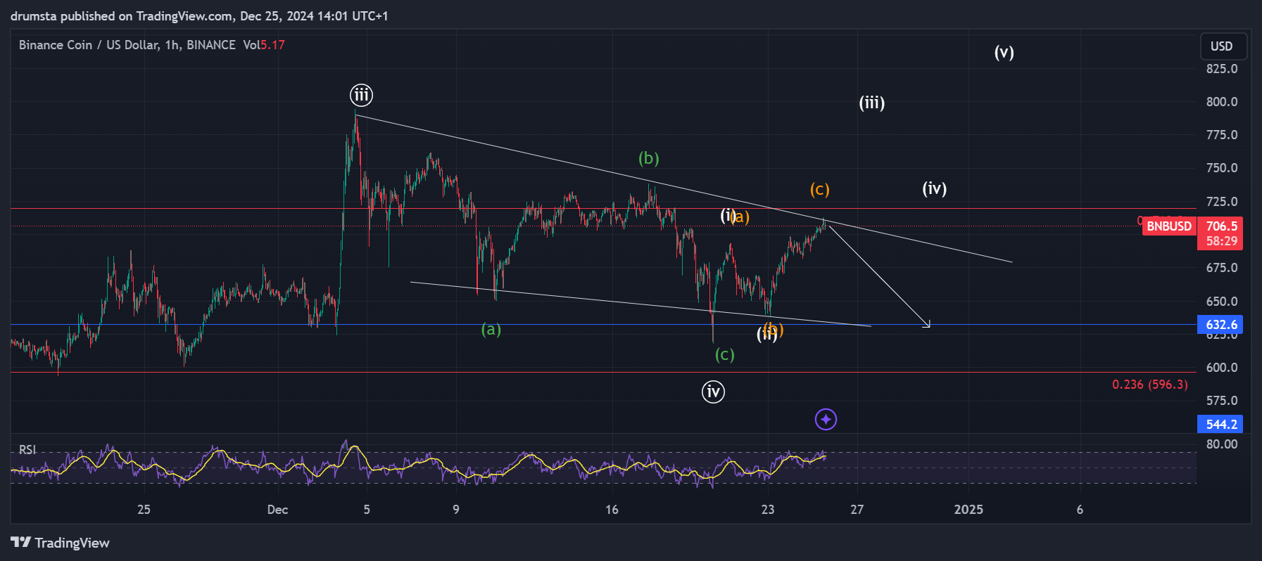Select the white (iii) projected wave label
Screen dimensions: 1262x561
point(871,103)
